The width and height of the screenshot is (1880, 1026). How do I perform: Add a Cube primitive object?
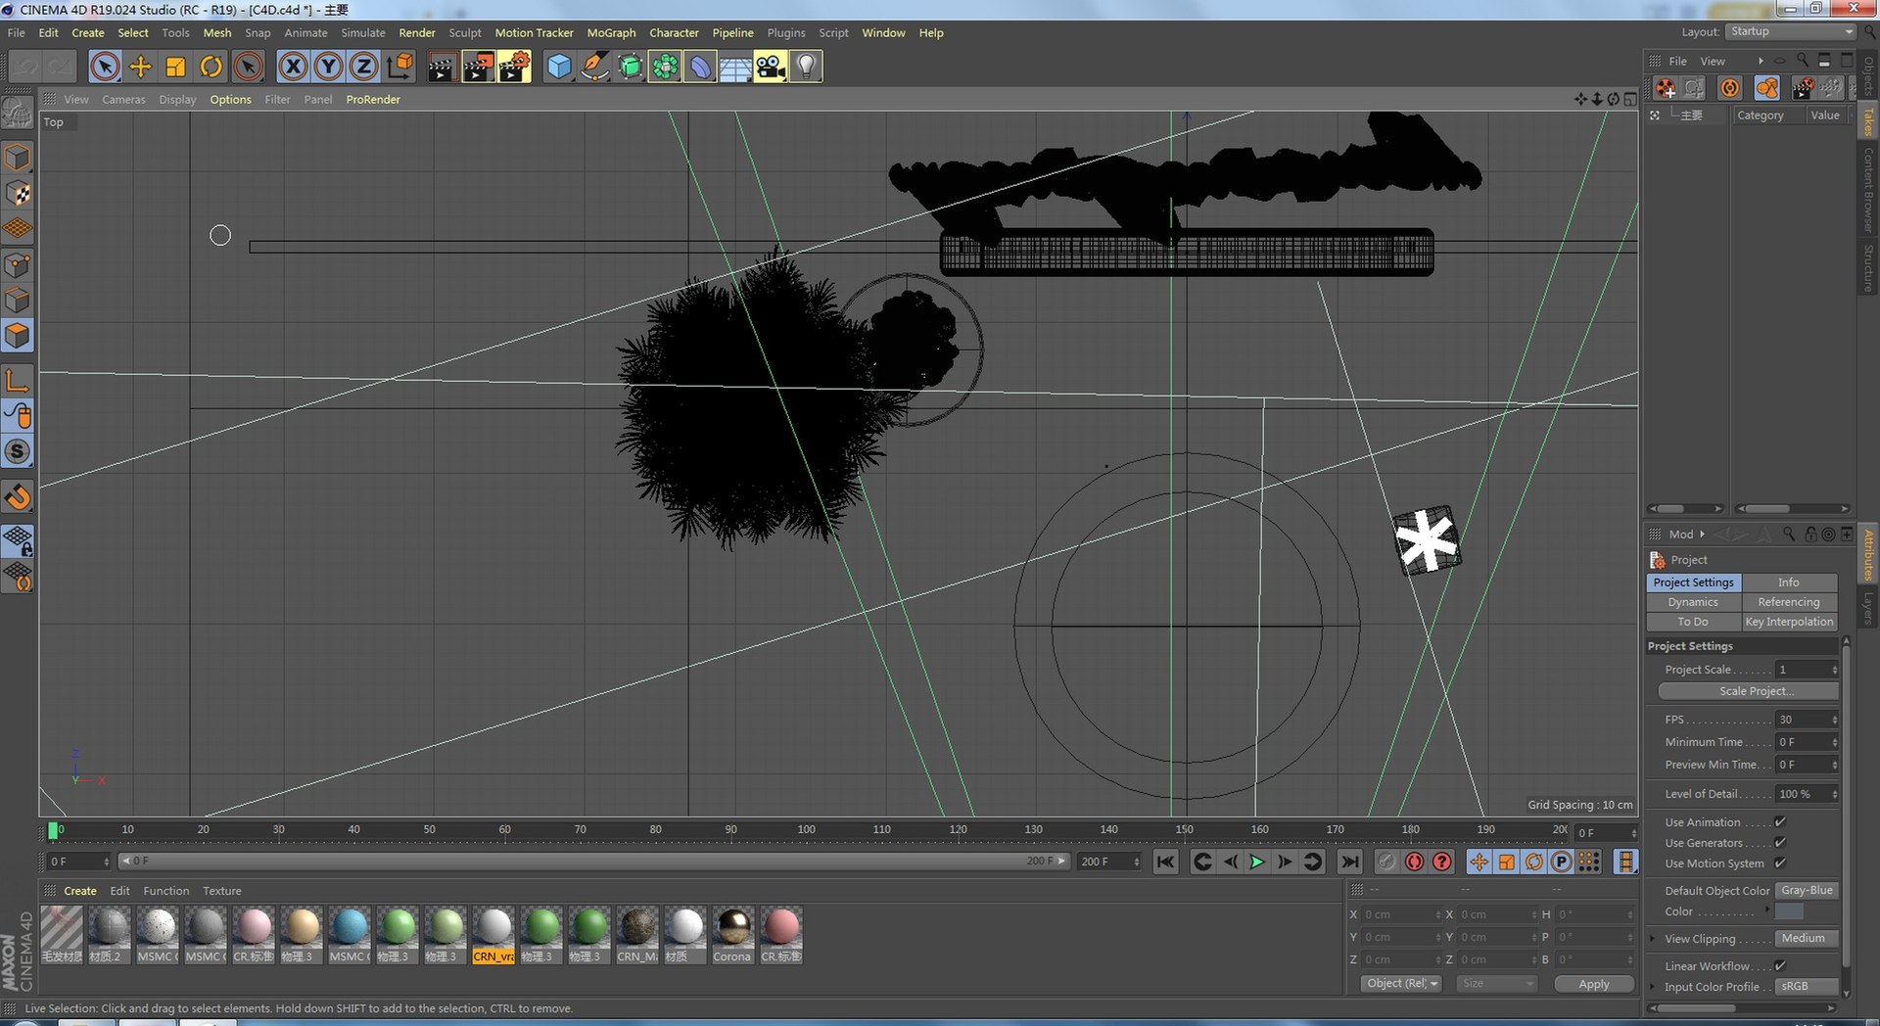[x=558, y=67]
